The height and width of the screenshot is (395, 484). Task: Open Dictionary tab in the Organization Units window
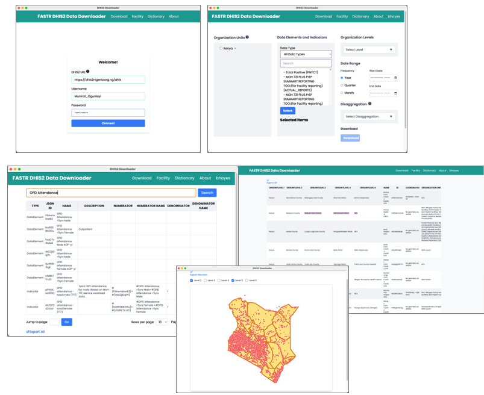[360, 16]
